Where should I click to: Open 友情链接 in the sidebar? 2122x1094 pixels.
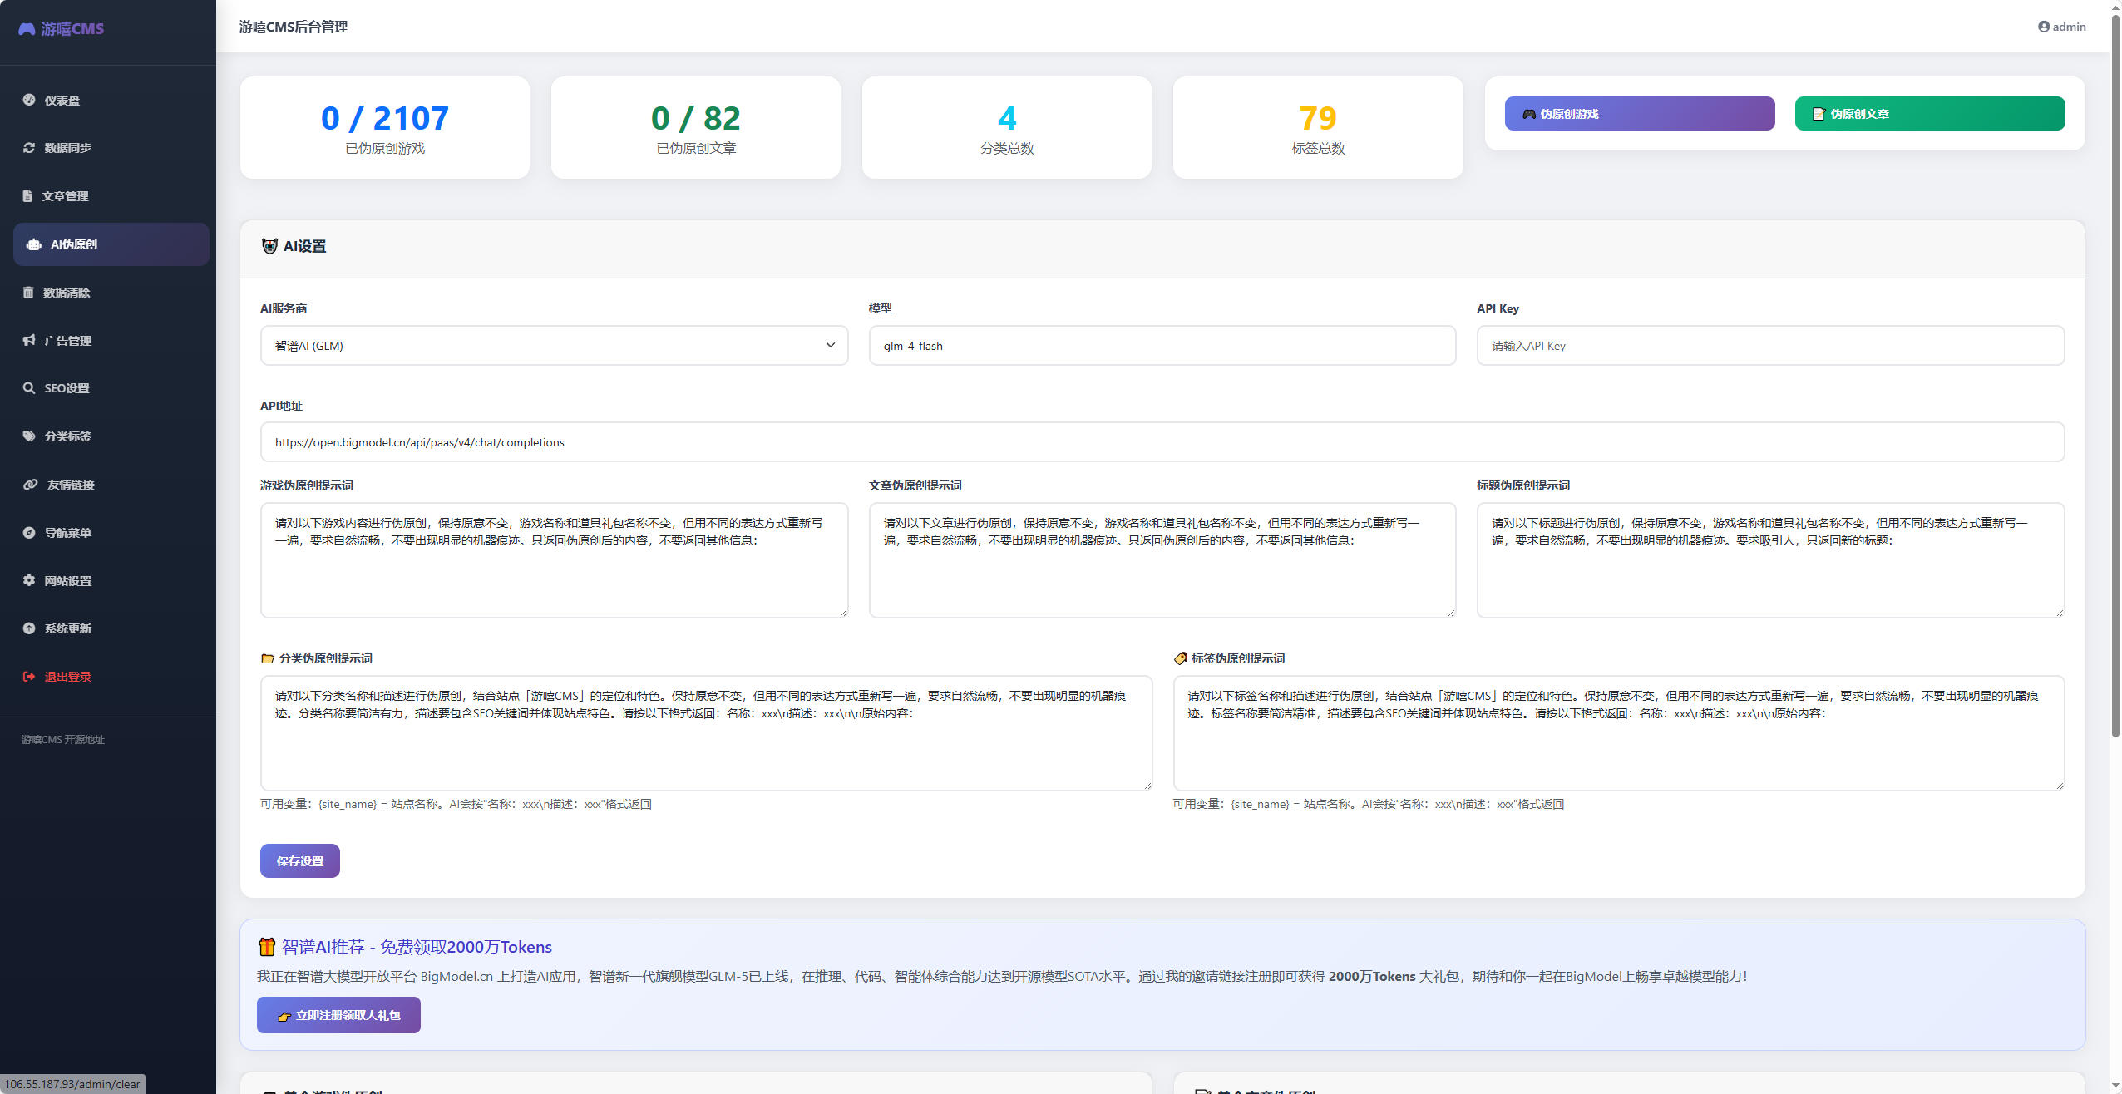[x=111, y=485]
